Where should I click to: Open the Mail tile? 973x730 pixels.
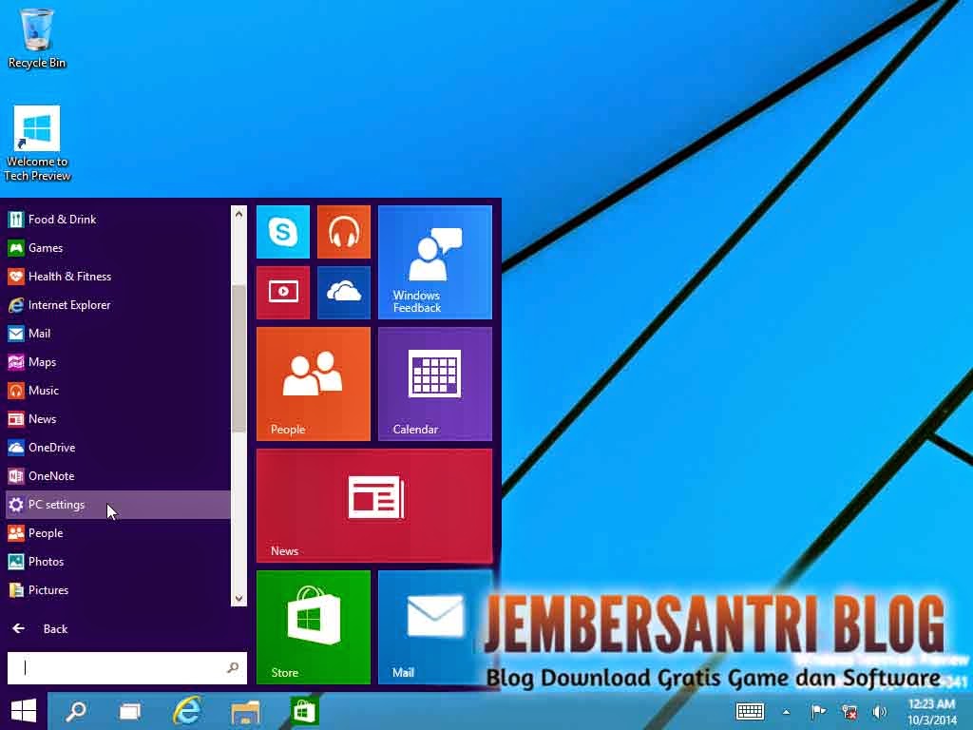[435, 627]
